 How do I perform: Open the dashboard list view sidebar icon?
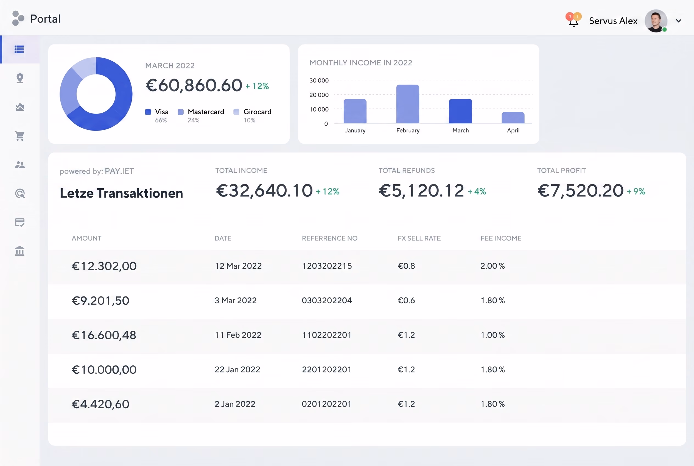pos(19,49)
